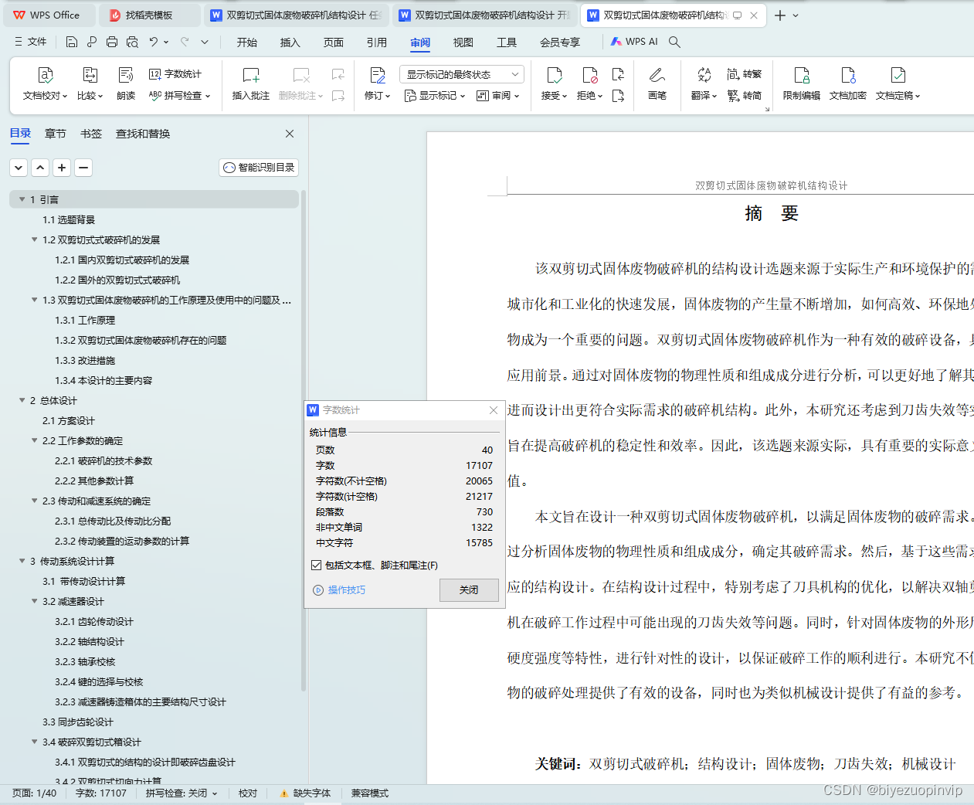Open the 文件 menu

click(x=30, y=42)
